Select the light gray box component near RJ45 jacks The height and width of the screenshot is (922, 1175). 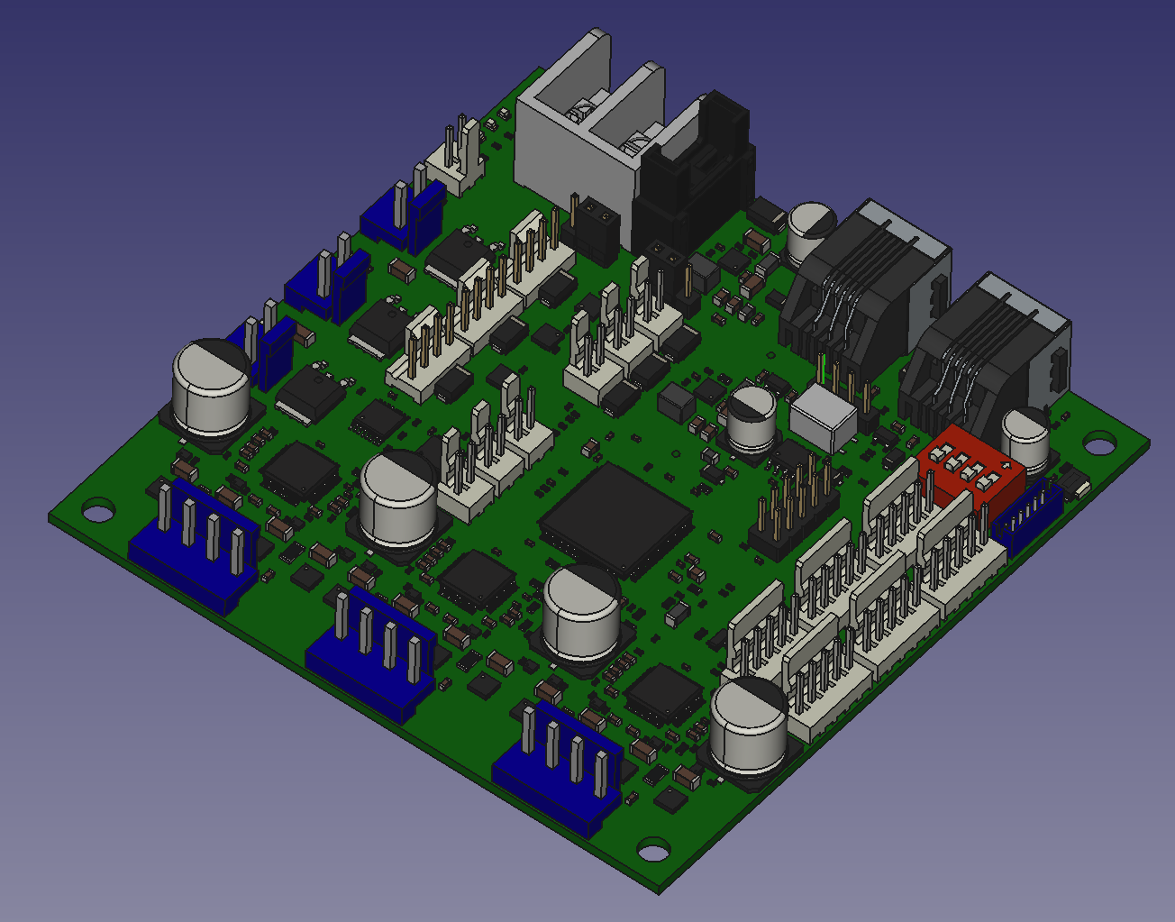coord(823,417)
